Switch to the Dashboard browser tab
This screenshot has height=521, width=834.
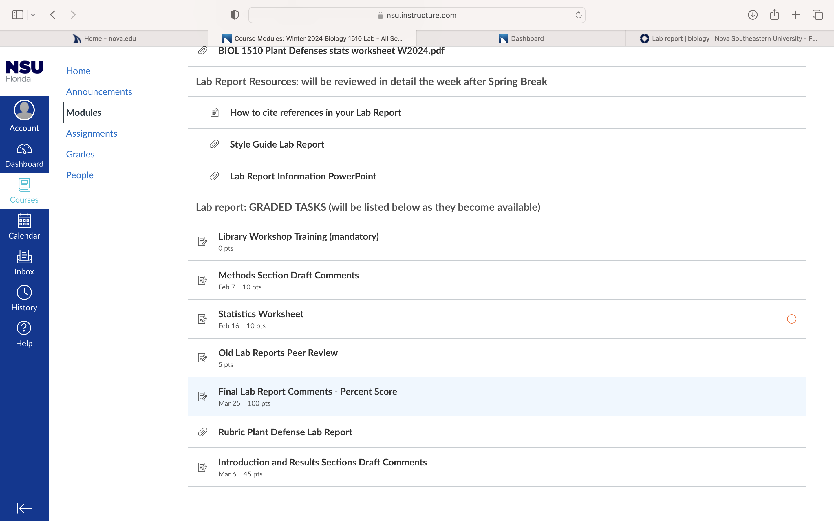tap(521, 38)
